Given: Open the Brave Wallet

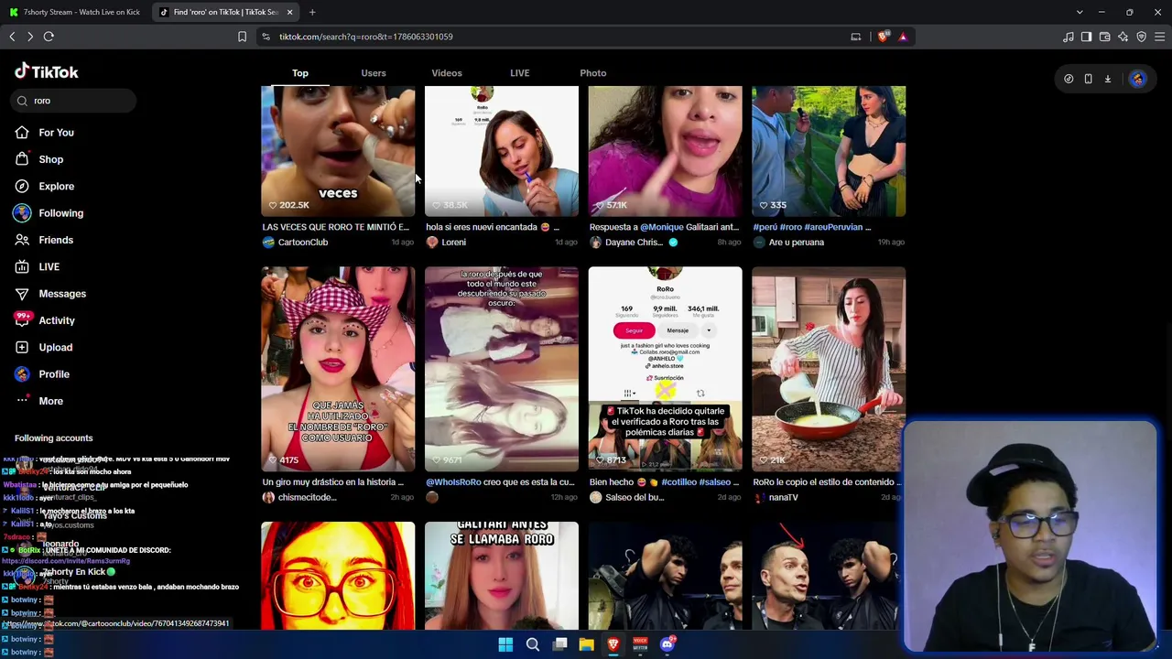Looking at the screenshot, I should [x=1105, y=37].
